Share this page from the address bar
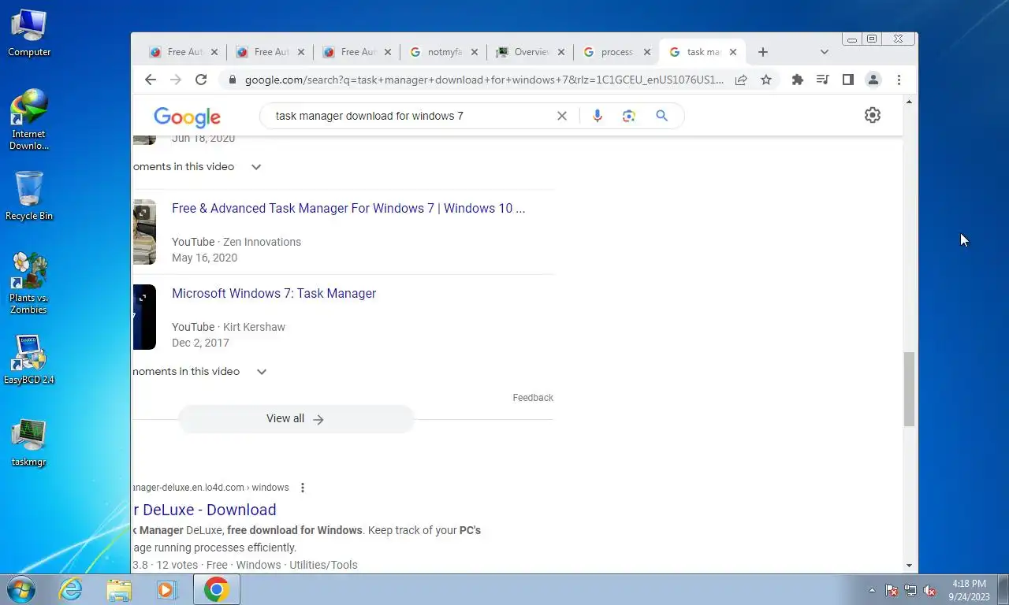 click(741, 80)
